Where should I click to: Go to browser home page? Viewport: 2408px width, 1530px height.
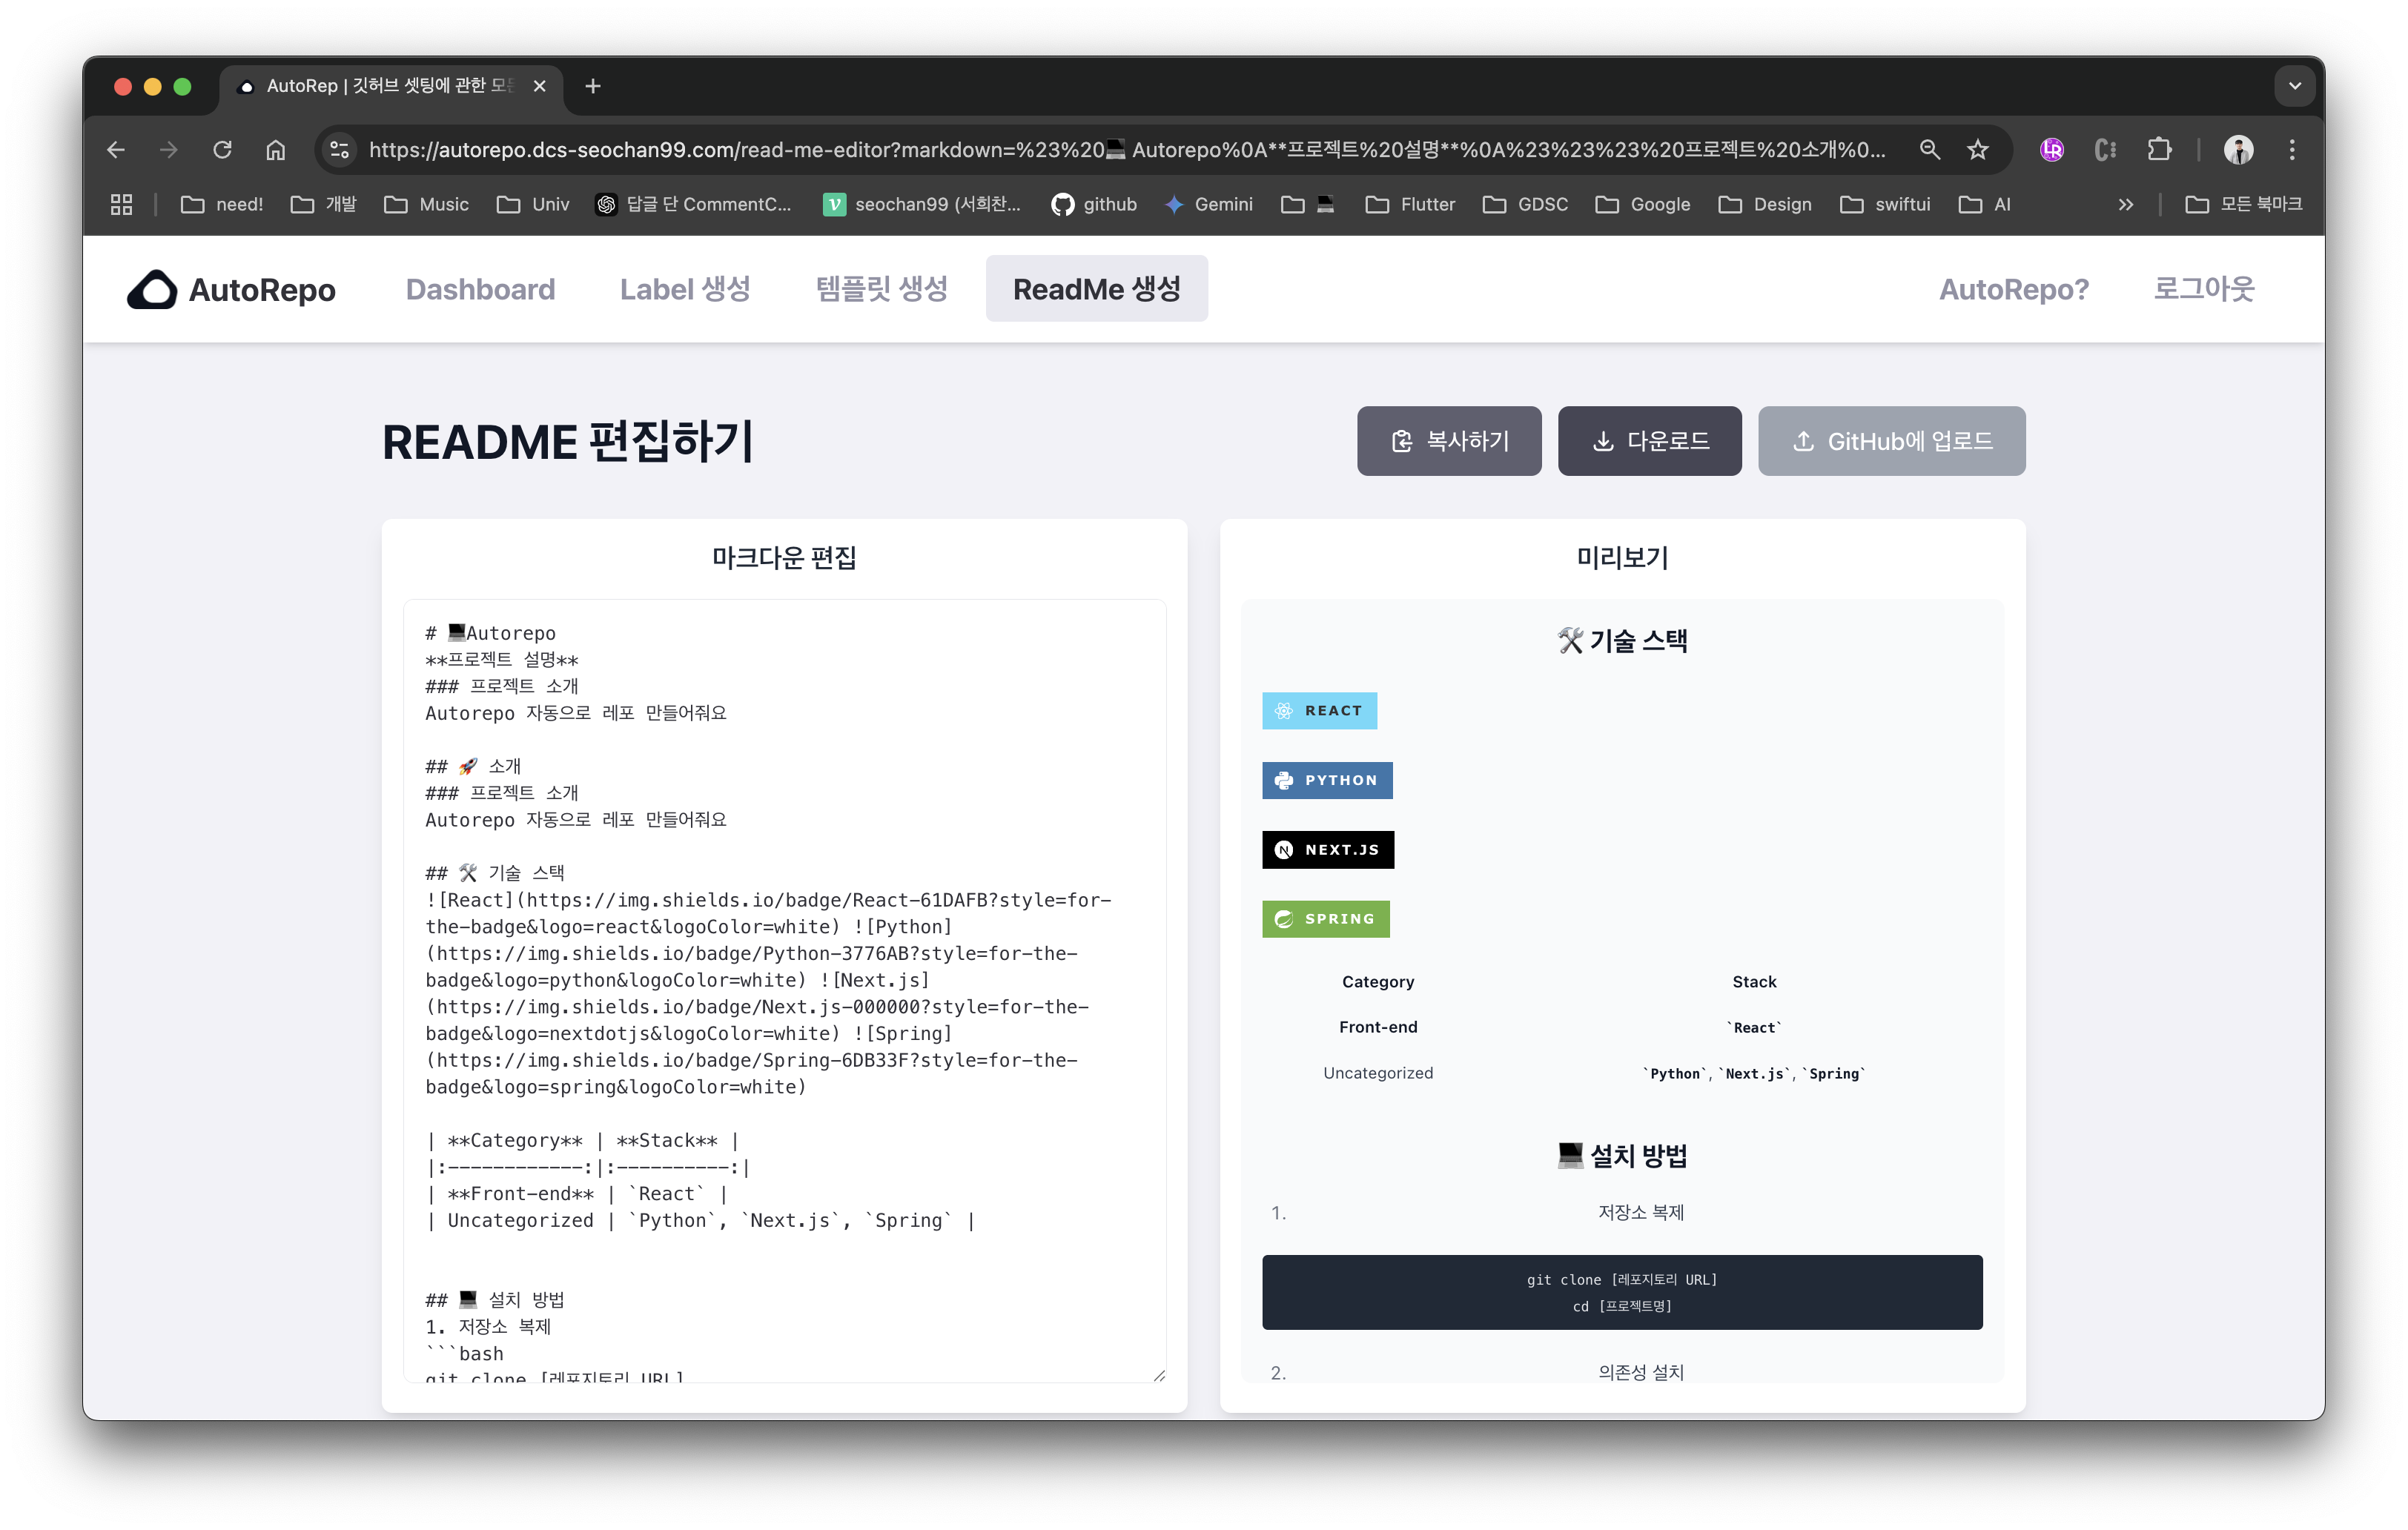[x=275, y=150]
